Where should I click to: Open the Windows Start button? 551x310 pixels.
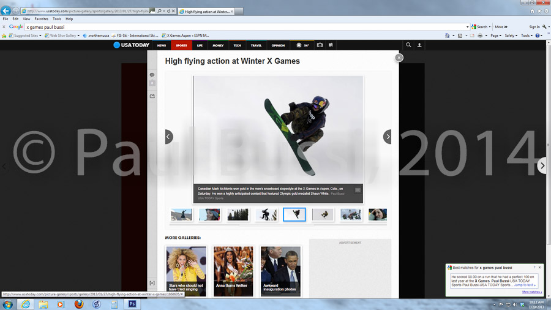8,304
